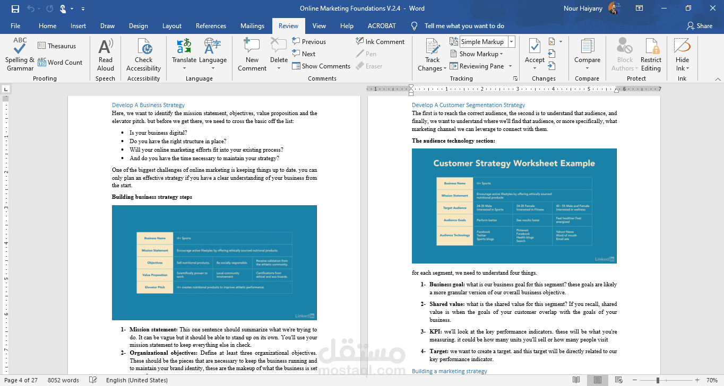Run Spelling & Grammar check

(x=20, y=55)
